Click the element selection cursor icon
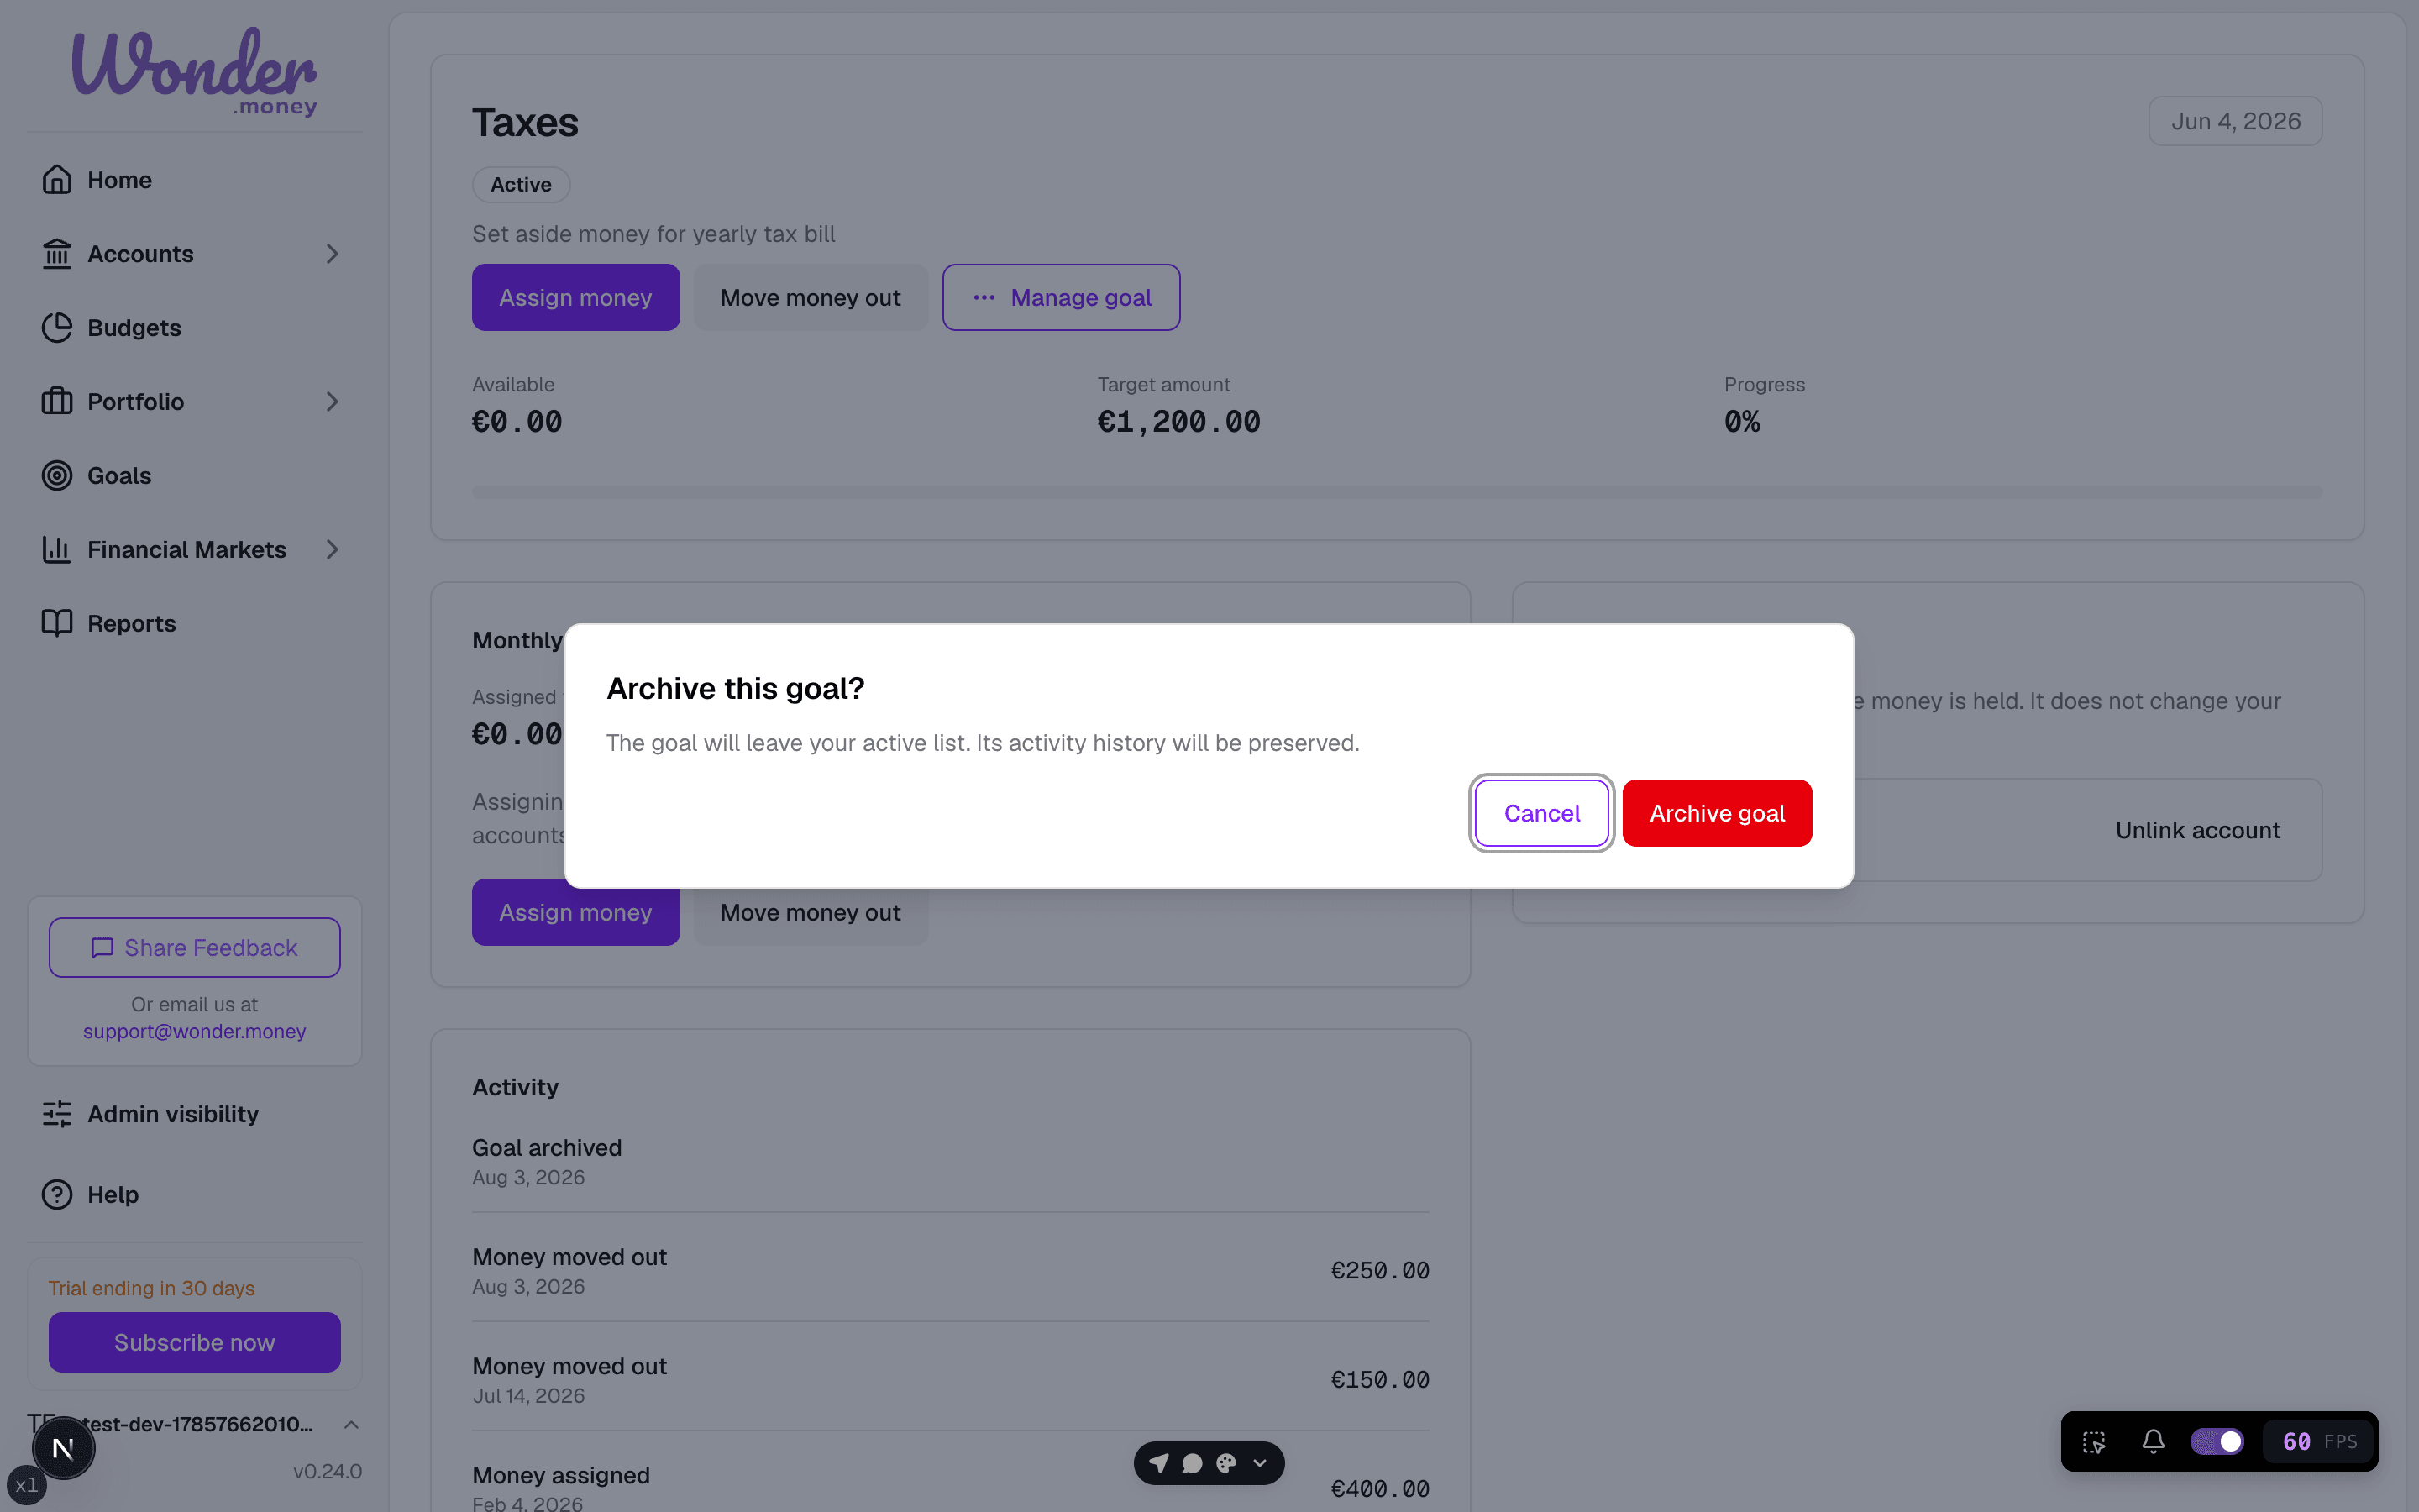Viewport: 2419px width, 1512px height. pos(2094,1441)
